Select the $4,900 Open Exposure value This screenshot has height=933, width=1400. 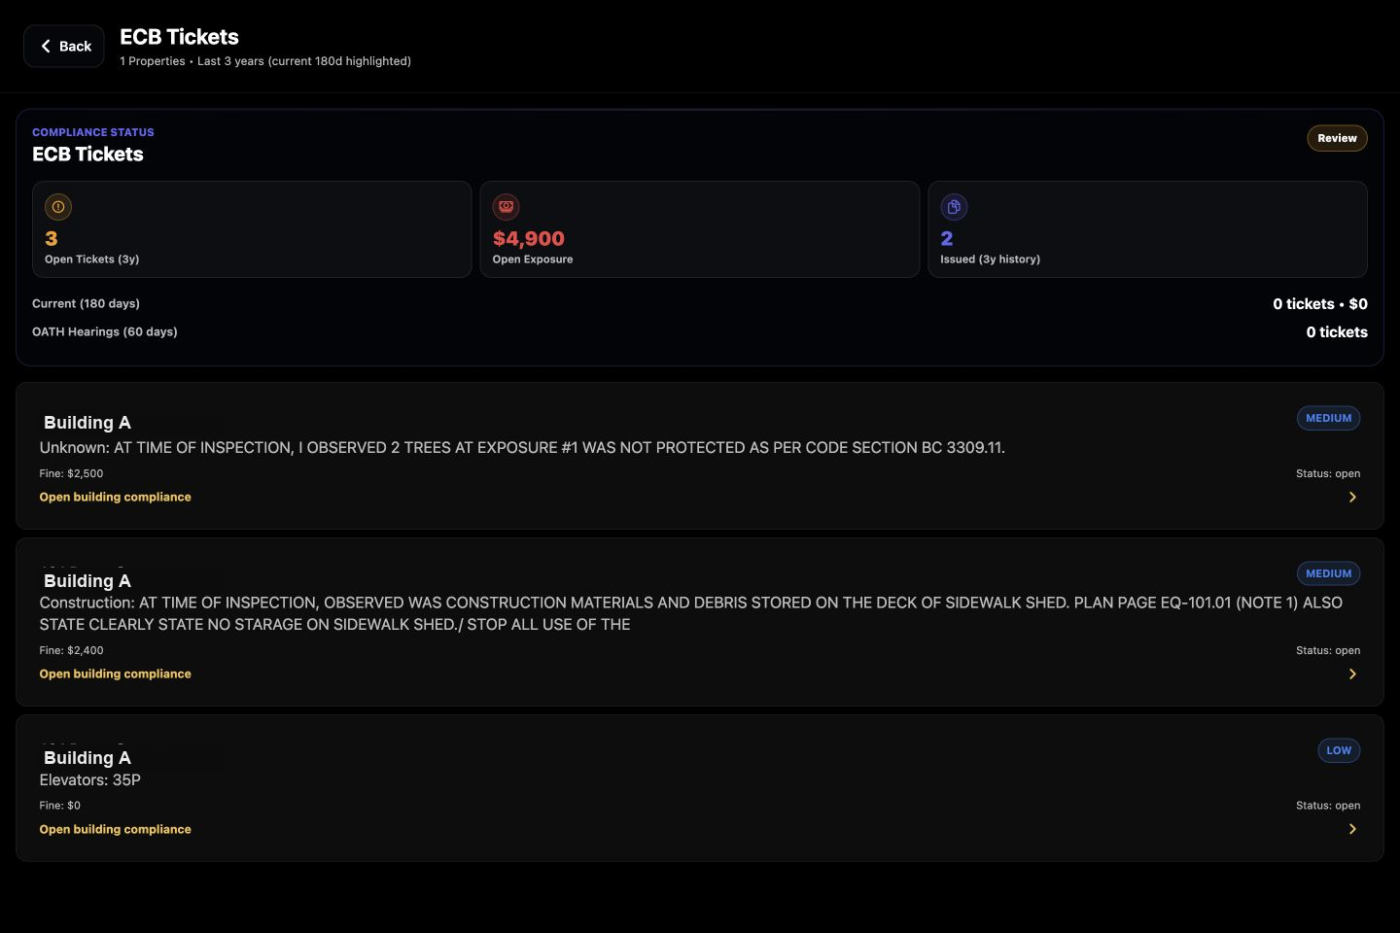point(528,238)
